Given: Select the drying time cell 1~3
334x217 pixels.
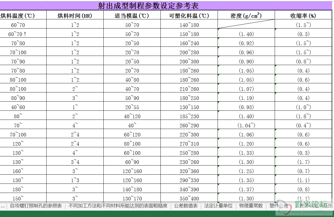Looking at the screenshot, I should pos(75,179).
